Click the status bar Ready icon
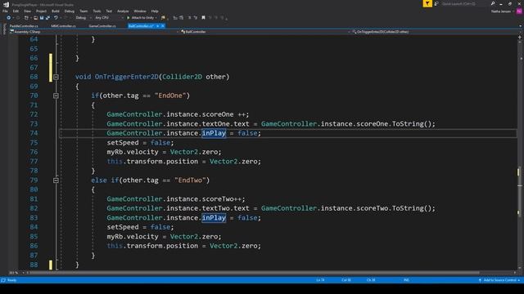Image resolution: width=524 pixels, height=294 pixels. tap(3, 280)
